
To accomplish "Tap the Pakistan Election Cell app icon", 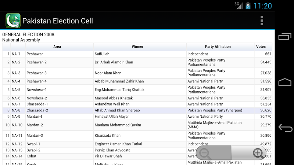I will [13, 21].
